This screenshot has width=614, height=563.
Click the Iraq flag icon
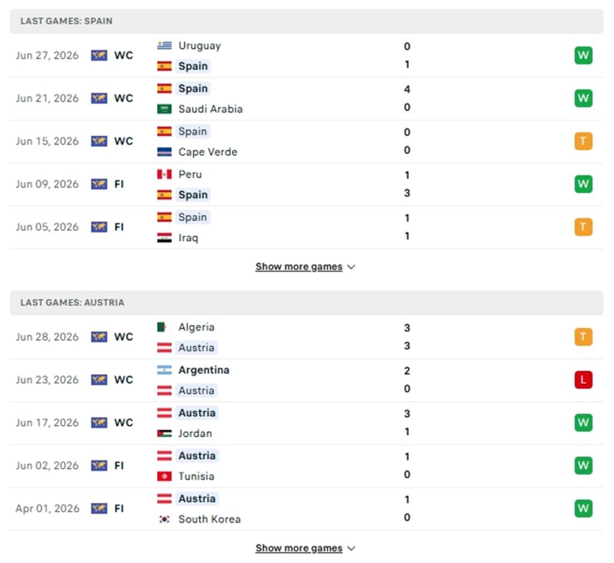point(164,237)
